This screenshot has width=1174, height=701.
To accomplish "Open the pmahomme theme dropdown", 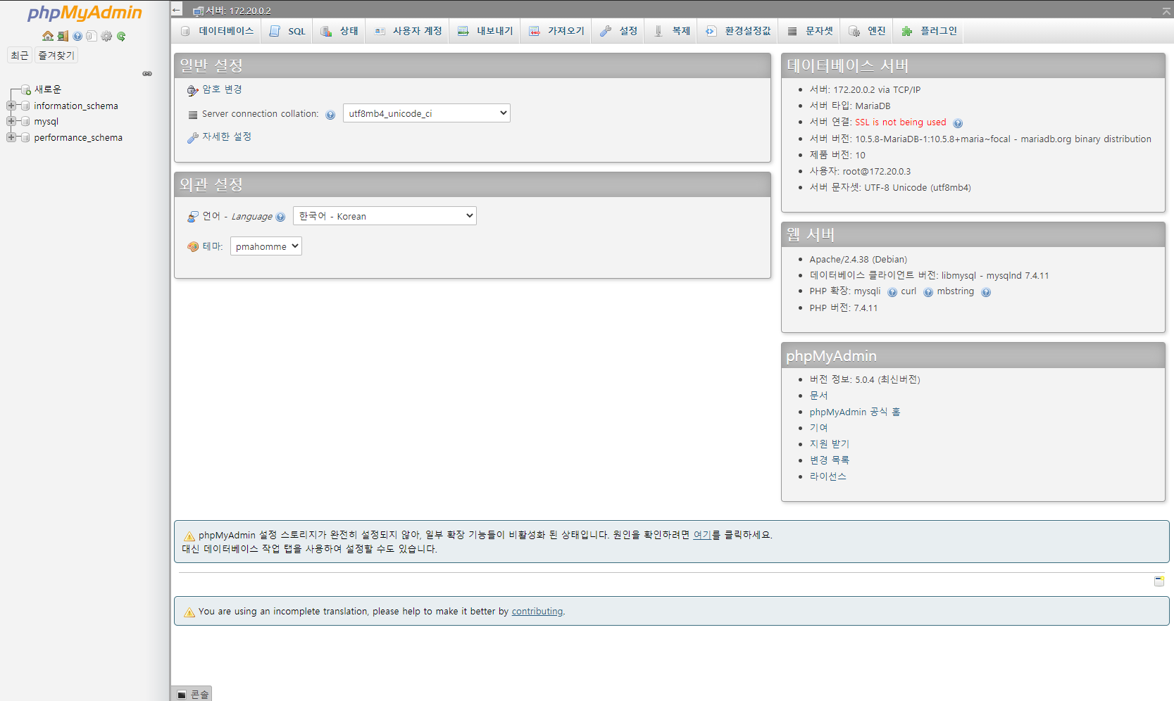I will 266,246.
